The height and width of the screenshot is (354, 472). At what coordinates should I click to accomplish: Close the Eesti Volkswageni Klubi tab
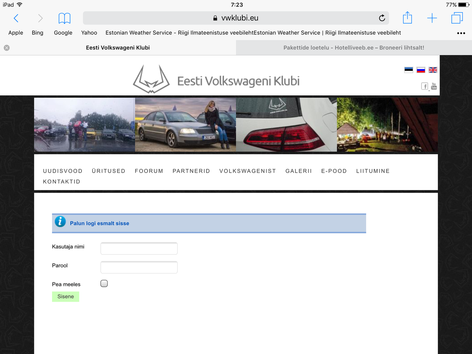tap(7, 48)
